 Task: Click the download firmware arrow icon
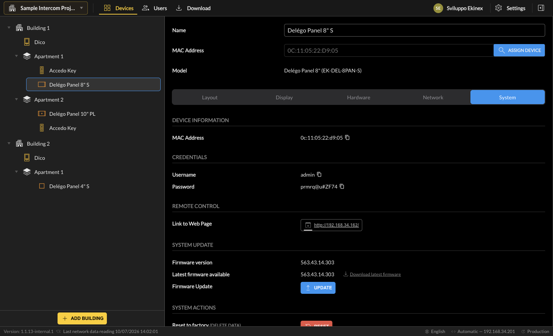pos(346,274)
